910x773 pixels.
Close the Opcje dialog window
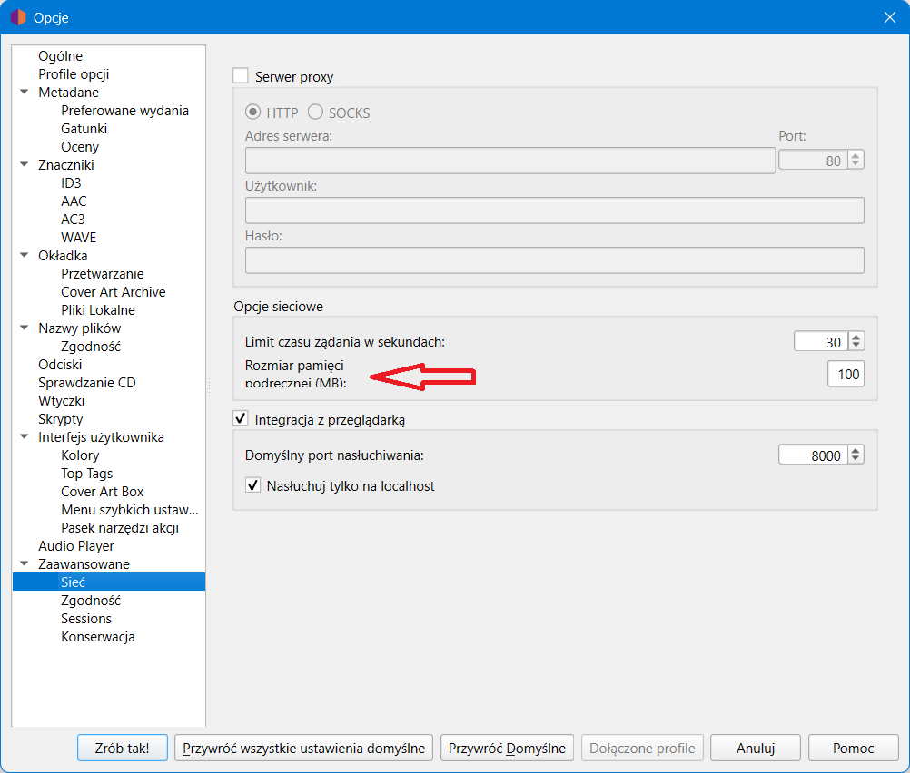pos(889,17)
